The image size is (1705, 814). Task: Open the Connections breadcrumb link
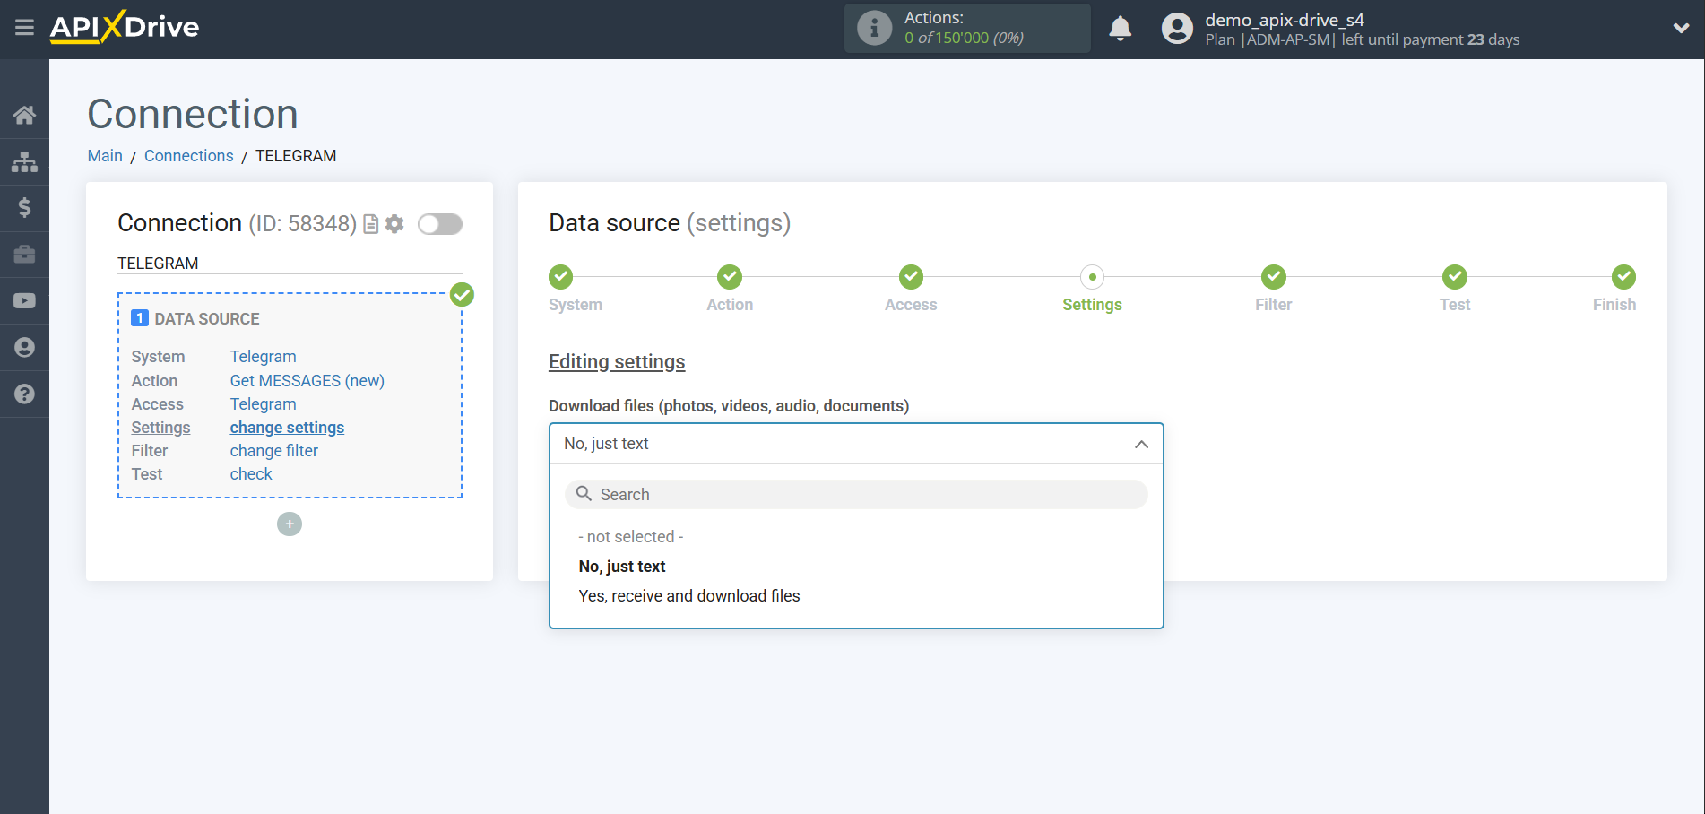188,156
